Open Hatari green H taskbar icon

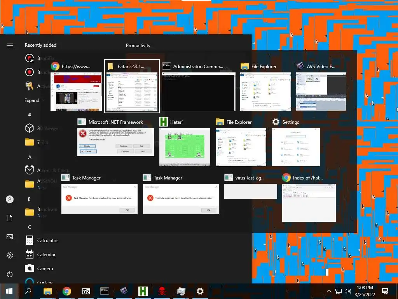point(143,291)
